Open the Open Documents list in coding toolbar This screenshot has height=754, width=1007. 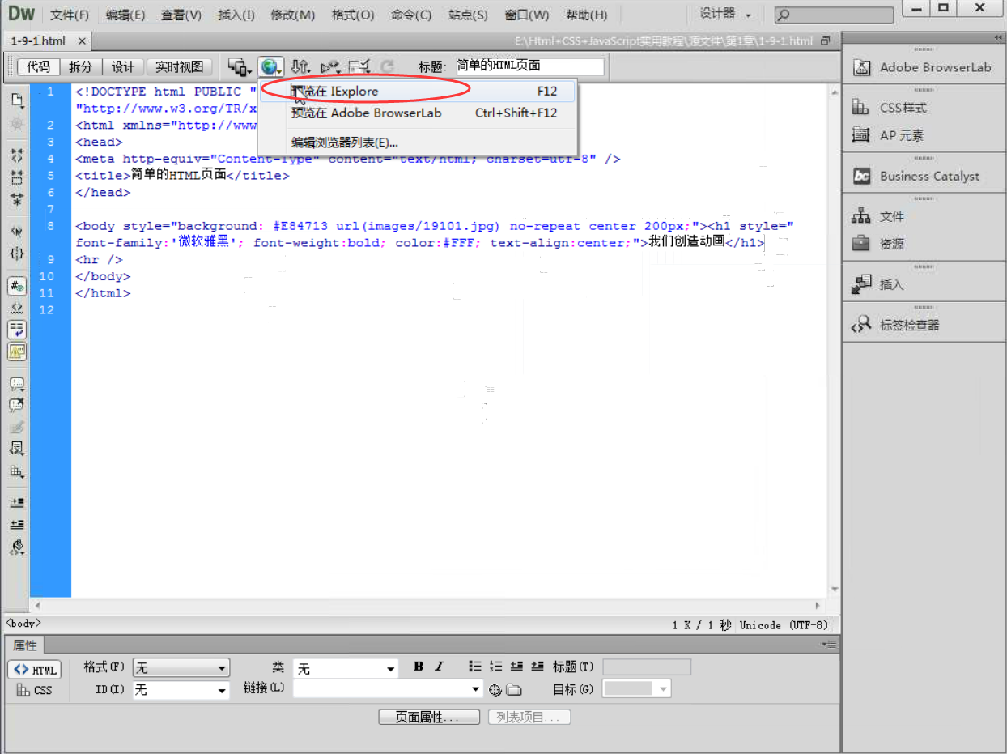[17, 100]
